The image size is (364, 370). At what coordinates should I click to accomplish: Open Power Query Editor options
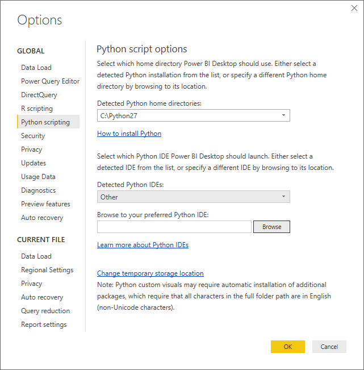click(50, 81)
